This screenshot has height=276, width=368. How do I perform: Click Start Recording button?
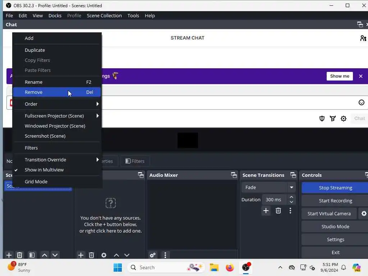coord(335,201)
